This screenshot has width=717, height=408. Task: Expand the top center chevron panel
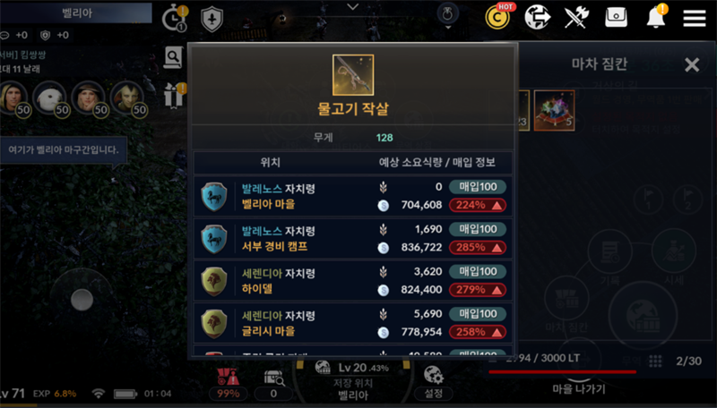click(352, 7)
